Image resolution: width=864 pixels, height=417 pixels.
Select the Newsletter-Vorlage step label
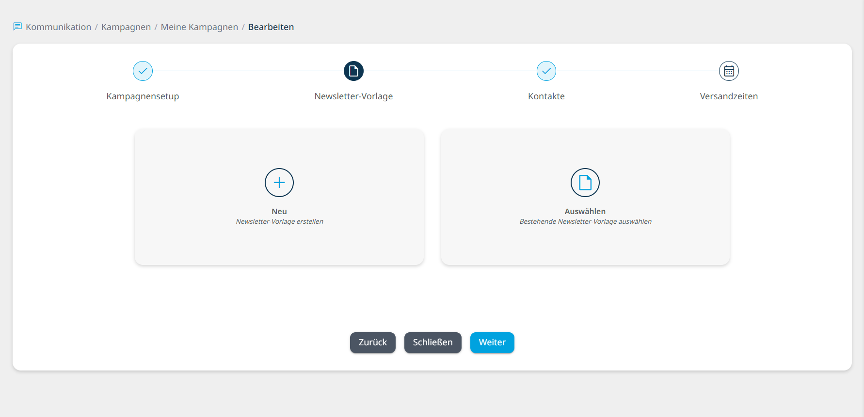pos(353,96)
